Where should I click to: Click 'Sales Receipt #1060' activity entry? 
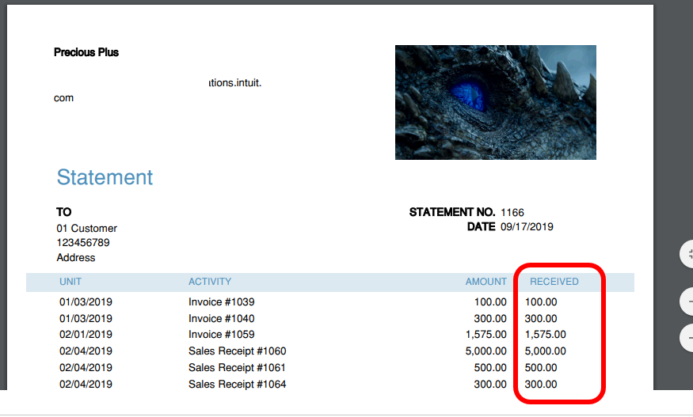point(238,351)
